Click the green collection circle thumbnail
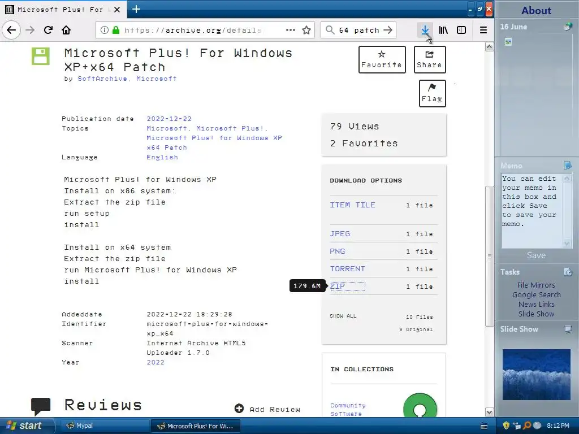Viewport: 579px width, 434px height. click(x=420, y=405)
